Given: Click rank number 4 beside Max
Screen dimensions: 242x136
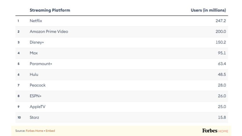Looking at the screenshot, I should [19, 53].
